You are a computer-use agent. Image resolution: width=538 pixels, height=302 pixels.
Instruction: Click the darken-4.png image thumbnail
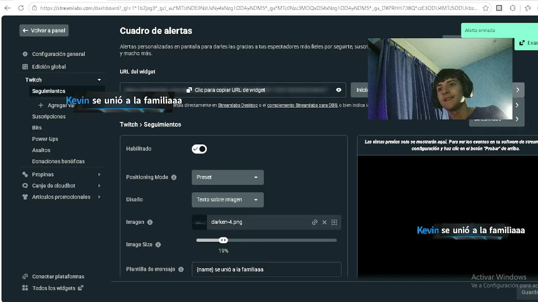(199, 222)
